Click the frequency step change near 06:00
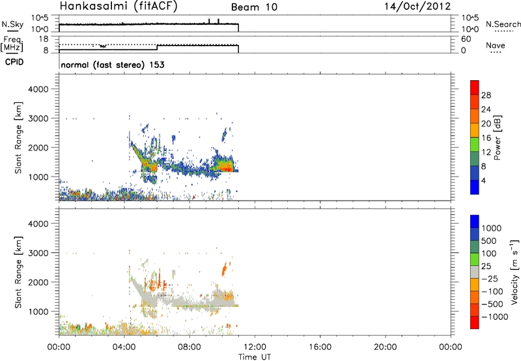This screenshot has height=361, width=521. coord(157,47)
